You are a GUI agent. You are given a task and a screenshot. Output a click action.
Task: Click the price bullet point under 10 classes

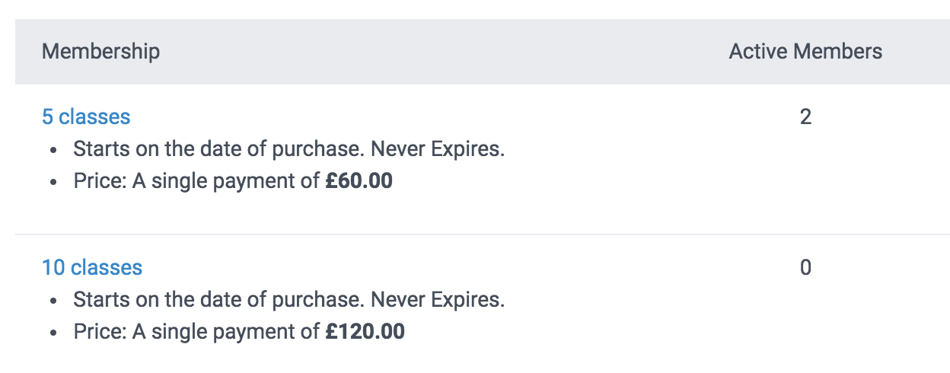[x=53, y=333]
